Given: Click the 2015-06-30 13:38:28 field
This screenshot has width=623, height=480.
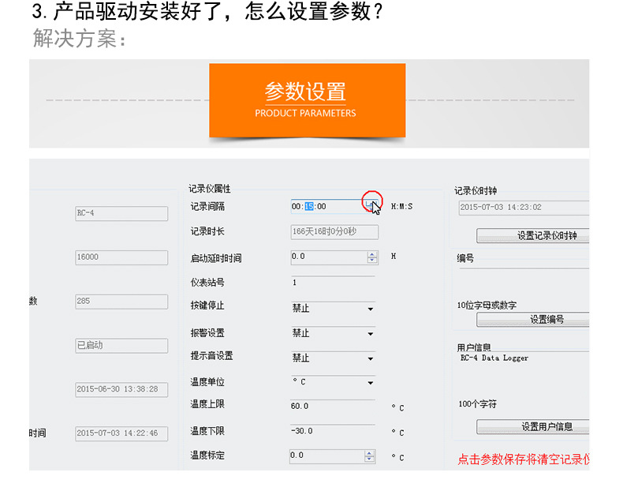Looking at the screenshot, I should click(x=121, y=389).
